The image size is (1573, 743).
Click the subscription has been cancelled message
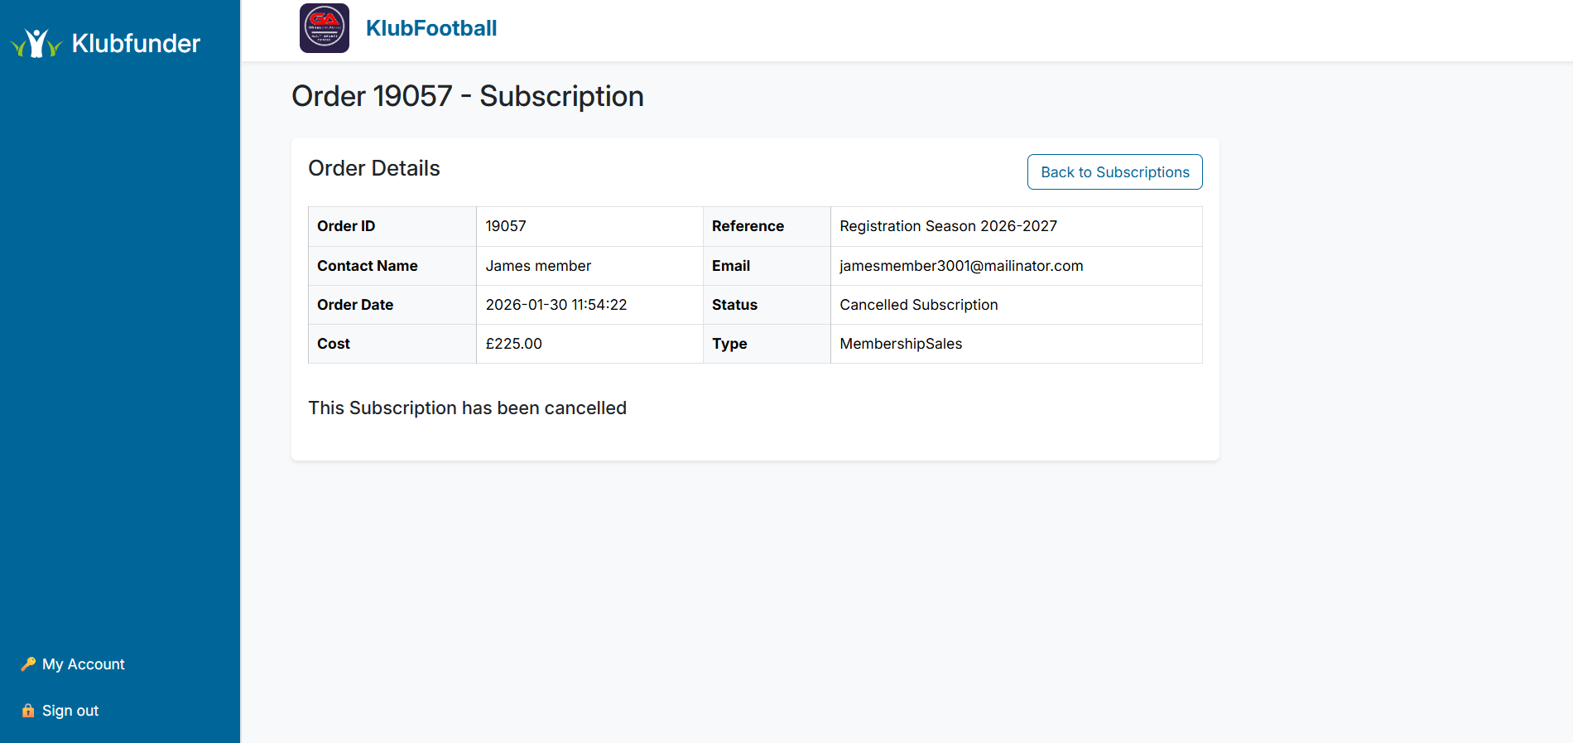(467, 408)
